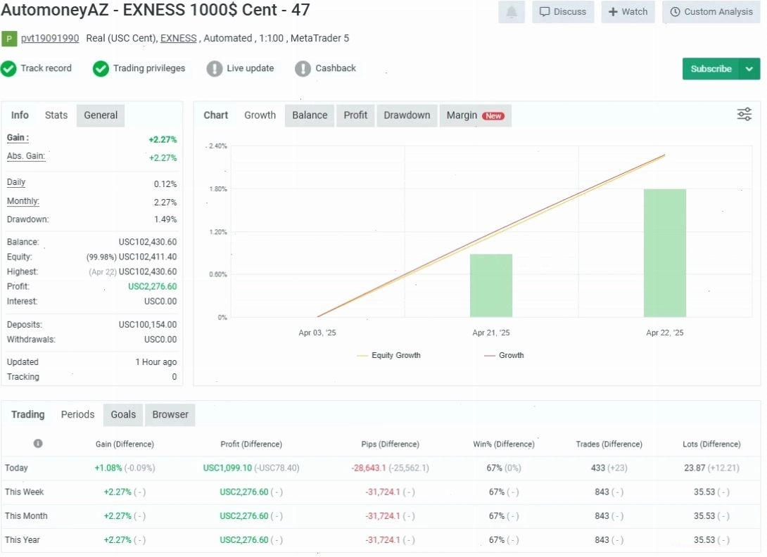Viewport: 767px width, 557px height.
Task: Select the Chart tab
Action: coord(216,115)
